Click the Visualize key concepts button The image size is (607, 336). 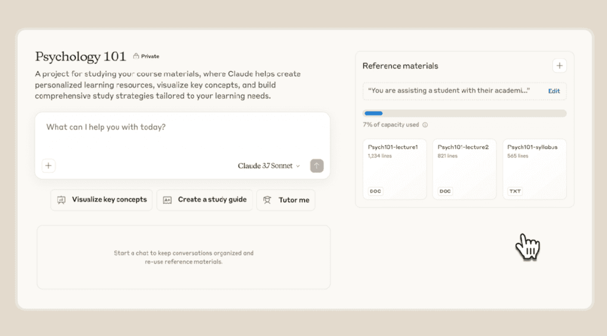tap(101, 200)
